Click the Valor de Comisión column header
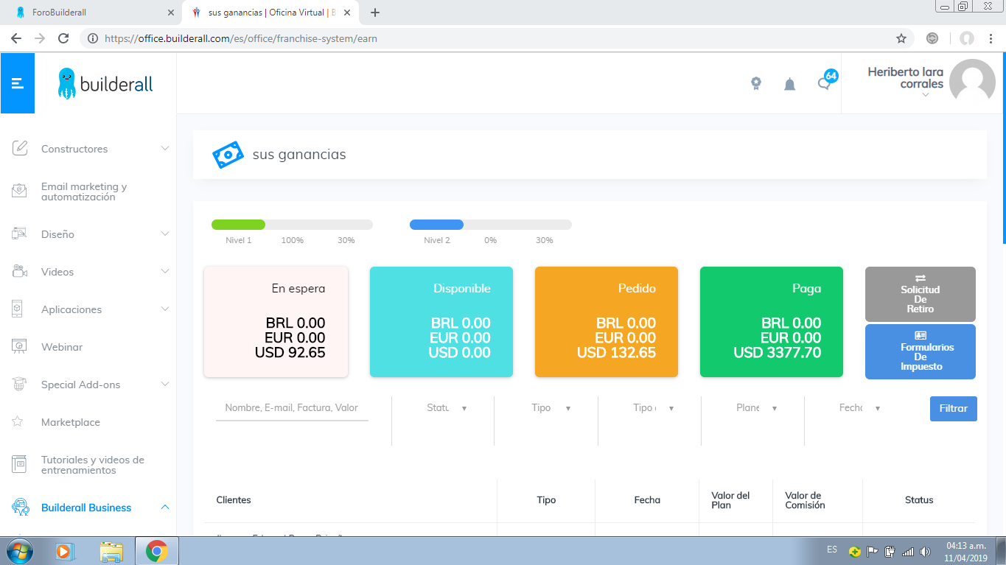The width and height of the screenshot is (1006, 565). click(805, 500)
